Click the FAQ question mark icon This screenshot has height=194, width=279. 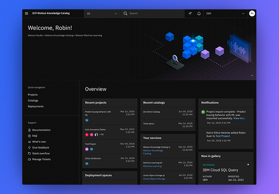point(30,136)
